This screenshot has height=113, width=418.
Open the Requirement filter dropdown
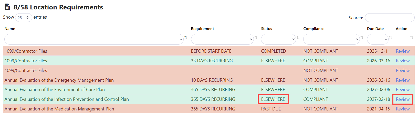(x=222, y=39)
